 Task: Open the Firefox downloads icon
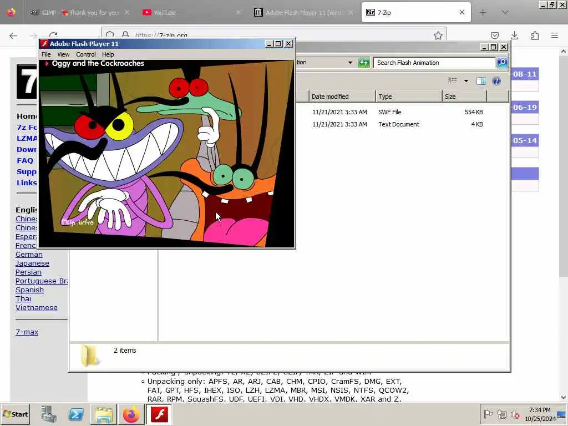[514, 35]
